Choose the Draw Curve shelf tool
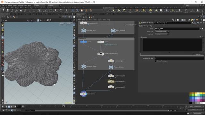Screen dimensions: 205x115 click(x=45, y=11)
